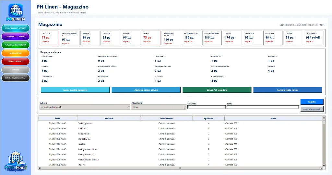This screenshot has height=175, width=332.
Task: Select the Piumini S. 96 pz stock card
Action: pos(131,38)
